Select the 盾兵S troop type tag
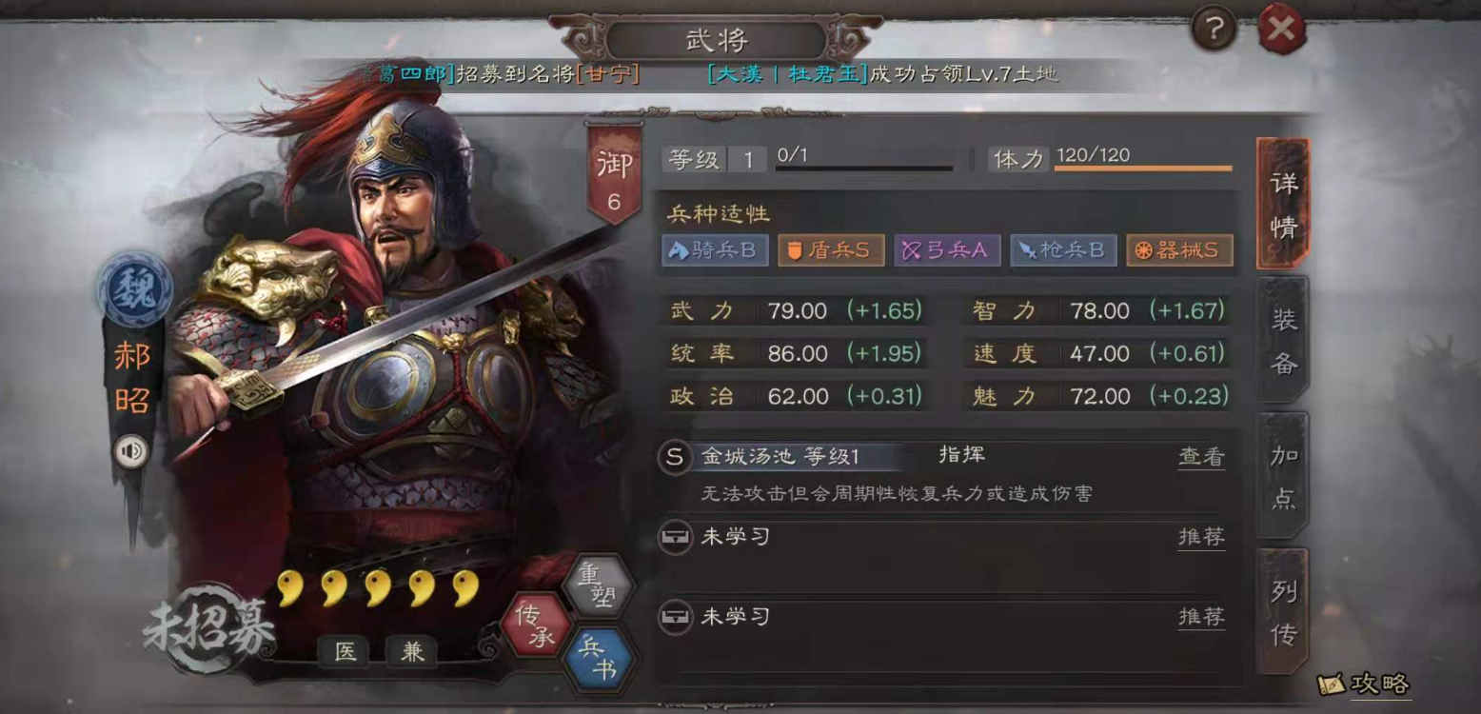The image size is (1481, 714). tap(831, 250)
